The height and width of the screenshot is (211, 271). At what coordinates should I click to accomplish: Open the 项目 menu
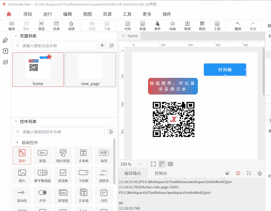click(27, 14)
